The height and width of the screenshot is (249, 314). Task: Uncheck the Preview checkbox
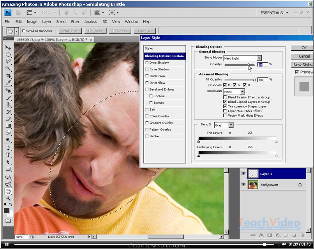pos(297,72)
